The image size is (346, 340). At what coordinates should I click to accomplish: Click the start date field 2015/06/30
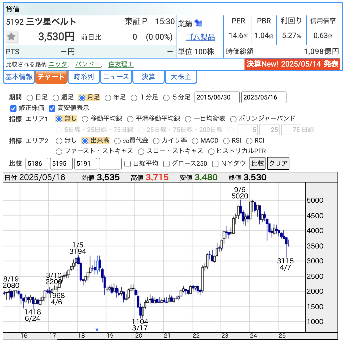coord(217,97)
